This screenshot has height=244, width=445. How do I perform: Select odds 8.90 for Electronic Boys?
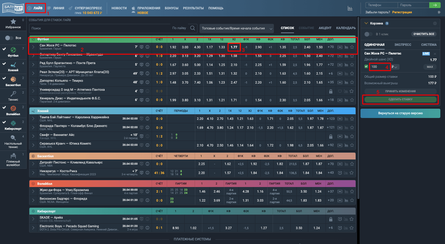click(175, 228)
